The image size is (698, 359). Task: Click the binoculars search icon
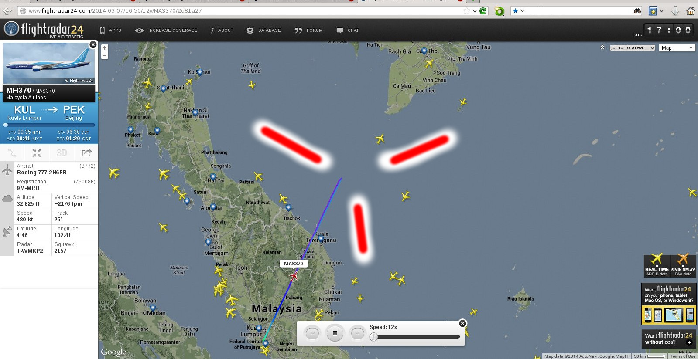[637, 11]
